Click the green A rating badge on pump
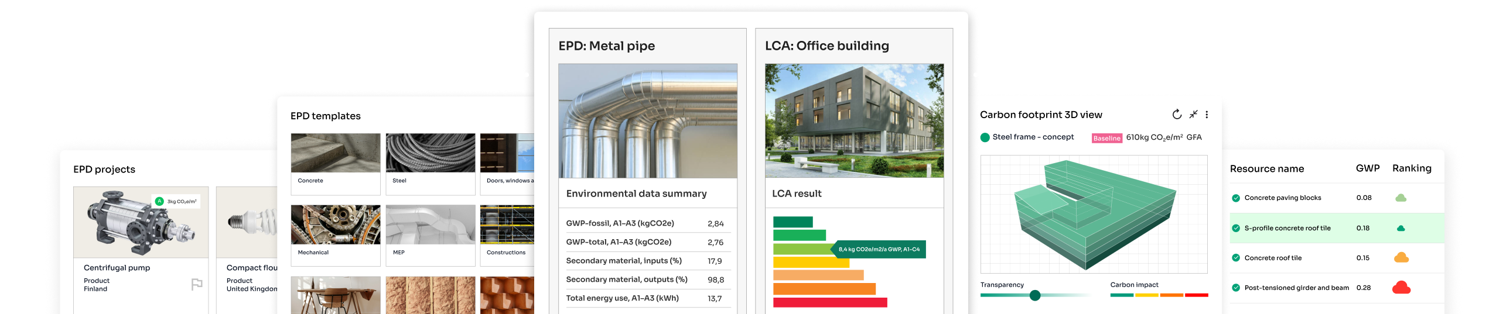Image resolution: width=1503 pixels, height=314 pixels. point(159,201)
